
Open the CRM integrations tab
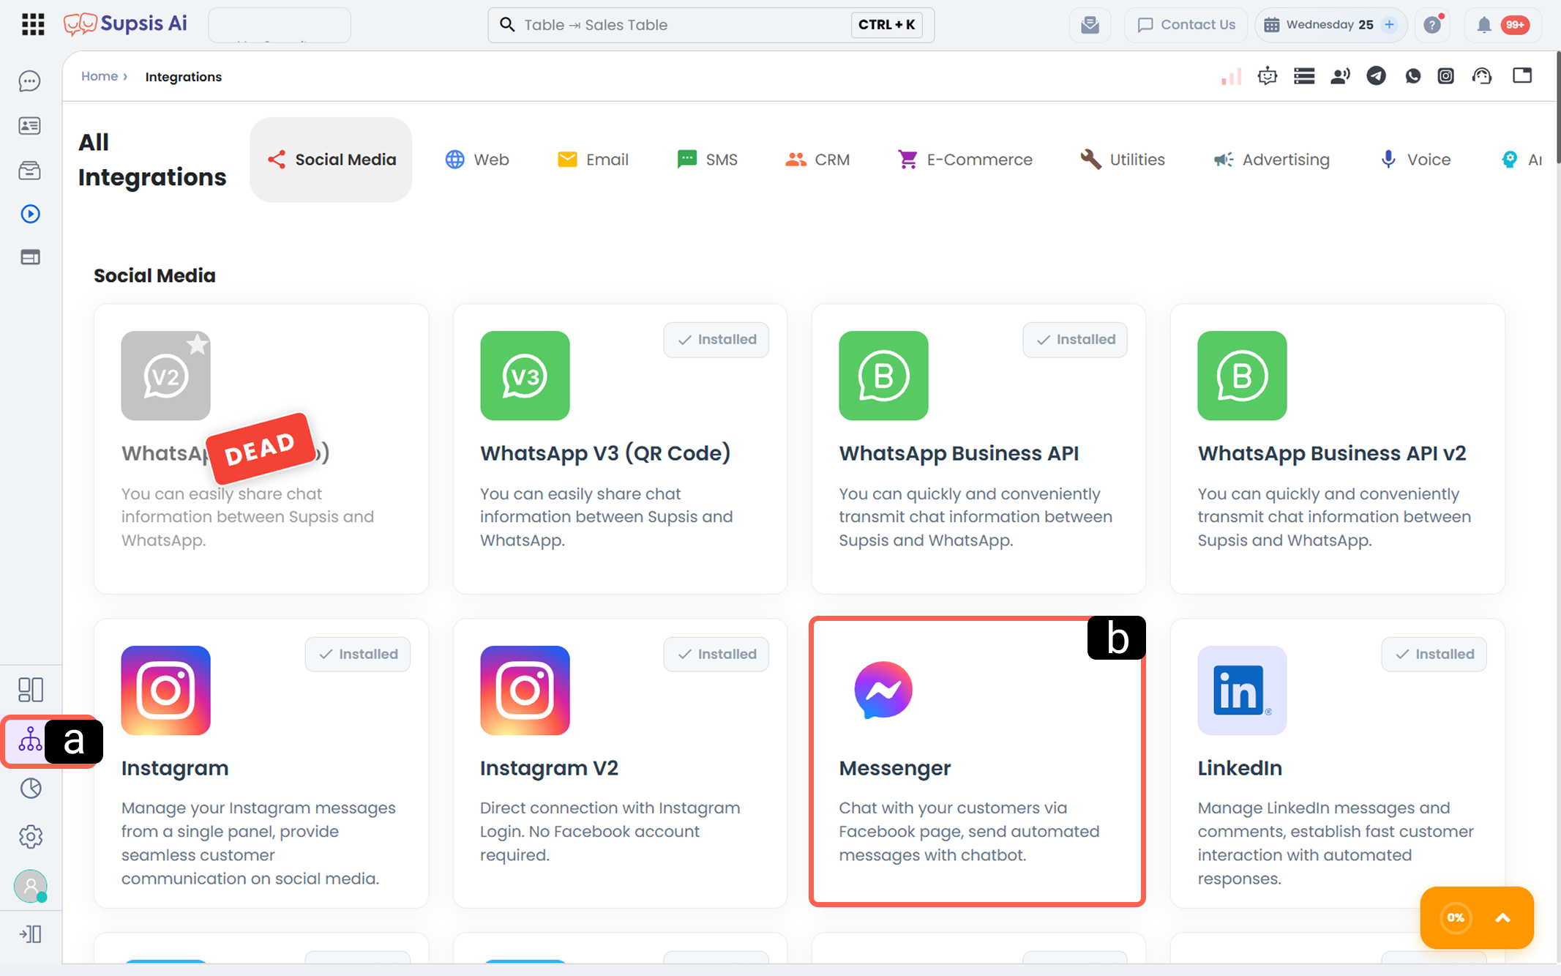pos(817,160)
